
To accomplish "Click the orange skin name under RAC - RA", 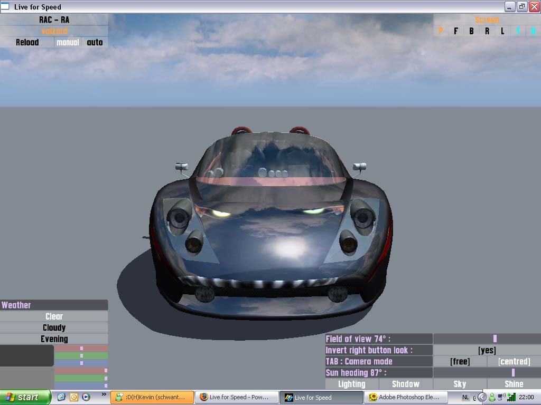I will [54, 31].
